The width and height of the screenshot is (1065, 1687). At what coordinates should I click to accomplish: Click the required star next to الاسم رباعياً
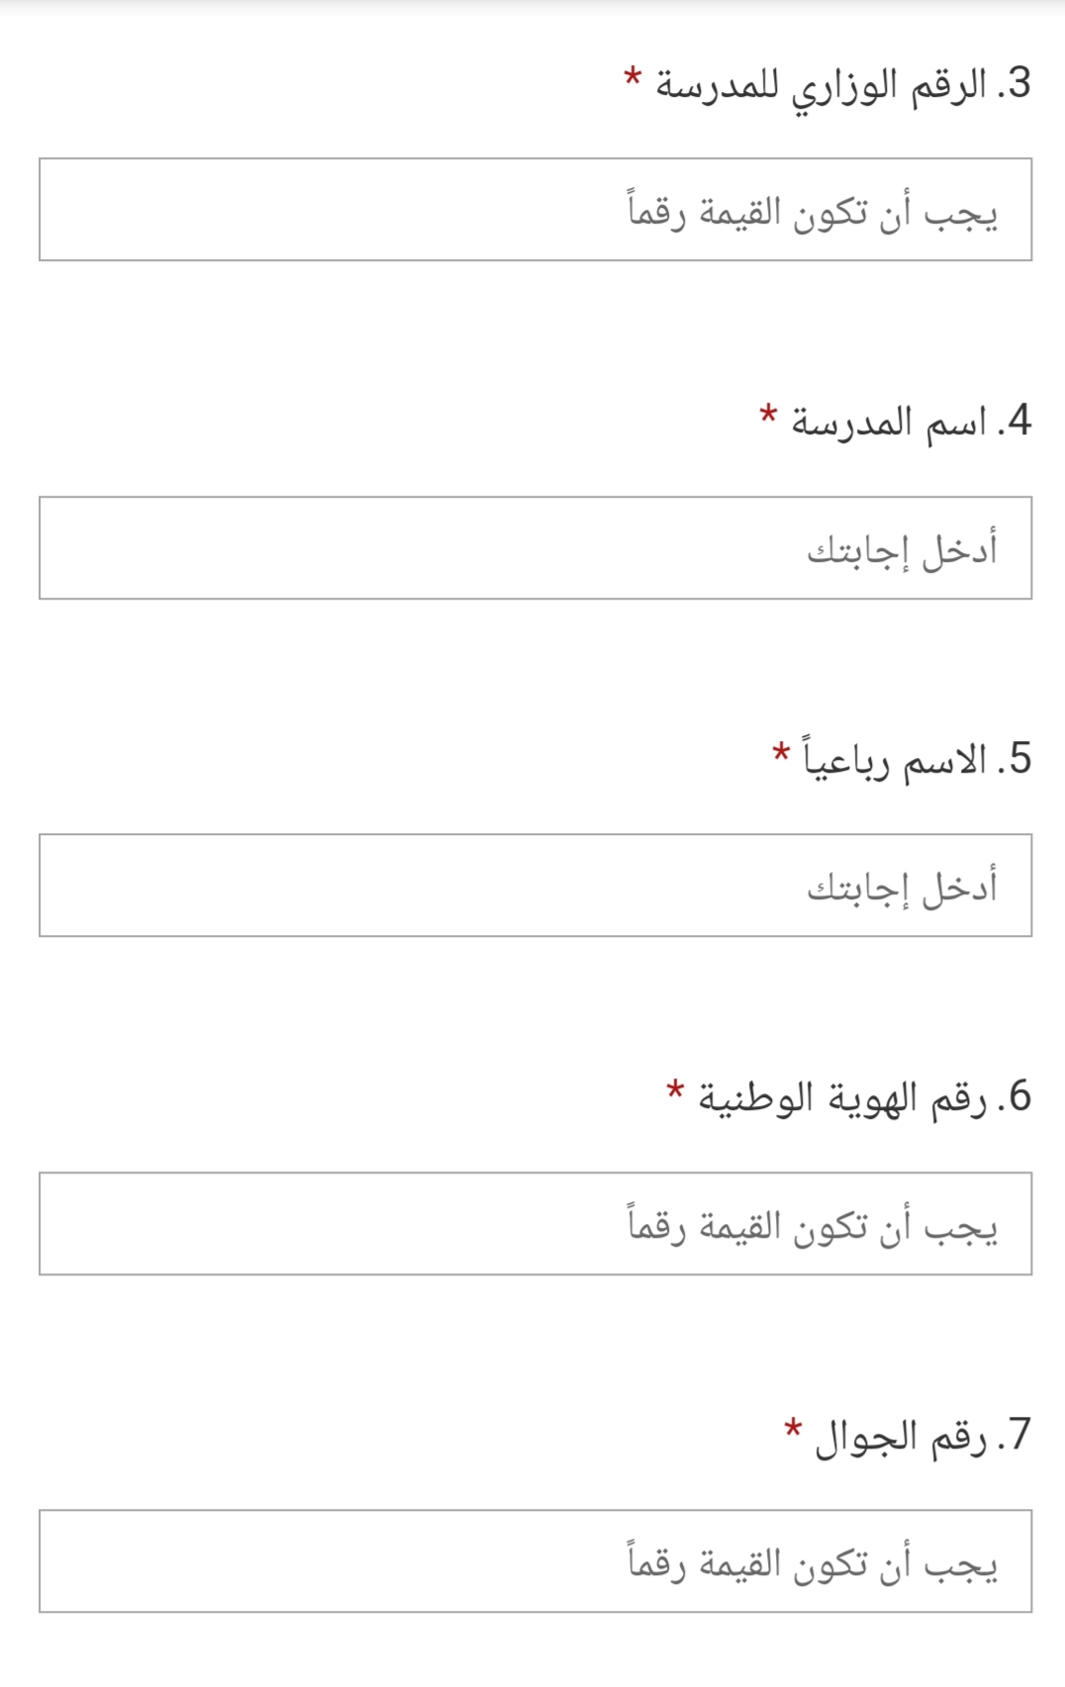(781, 752)
